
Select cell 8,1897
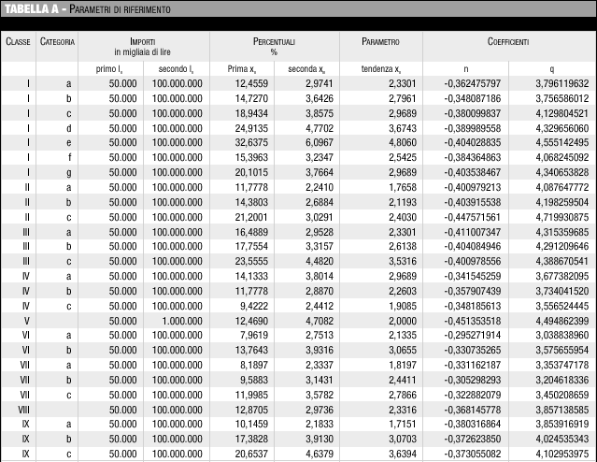click(254, 365)
